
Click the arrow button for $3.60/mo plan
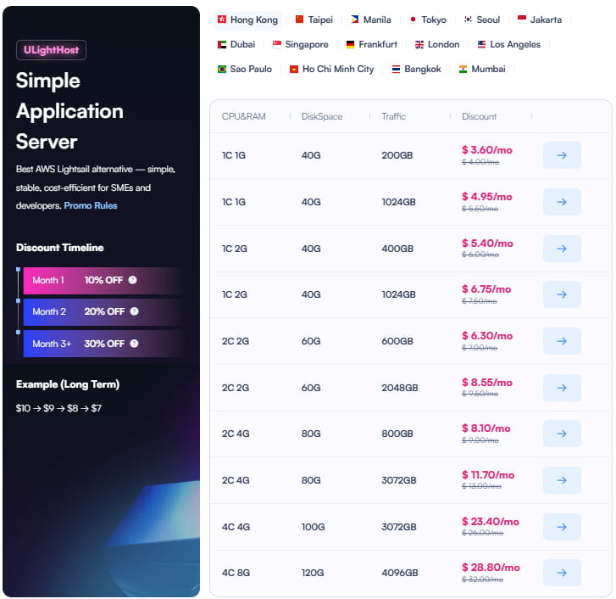point(562,155)
